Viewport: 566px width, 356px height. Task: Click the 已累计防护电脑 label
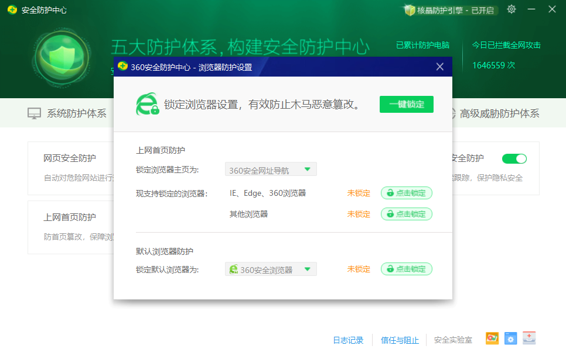[x=422, y=45]
